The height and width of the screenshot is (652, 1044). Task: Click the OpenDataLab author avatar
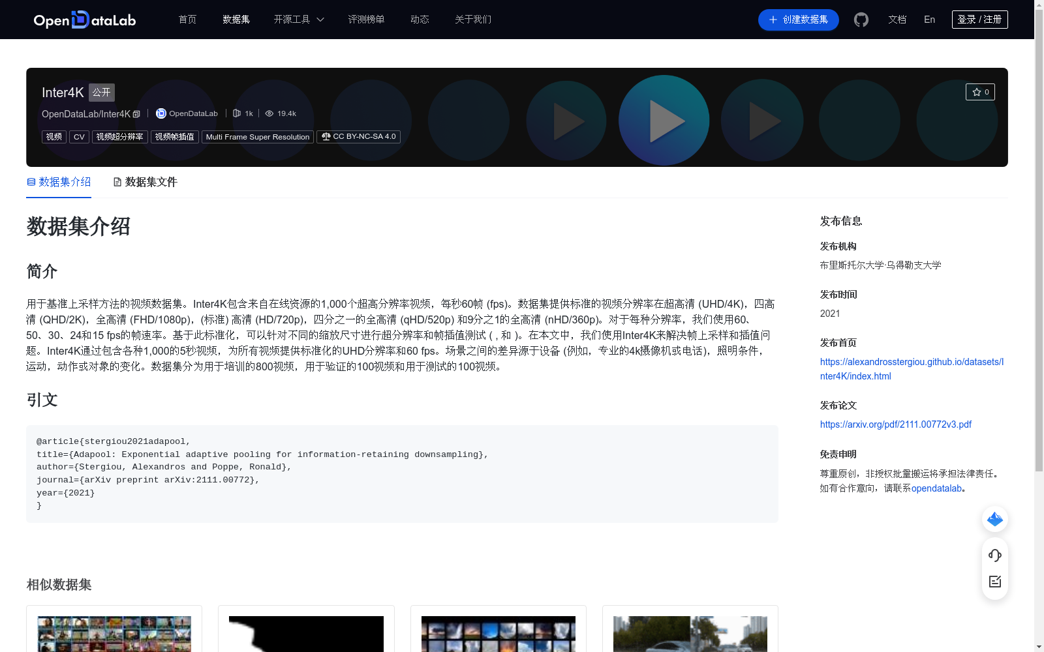161,113
